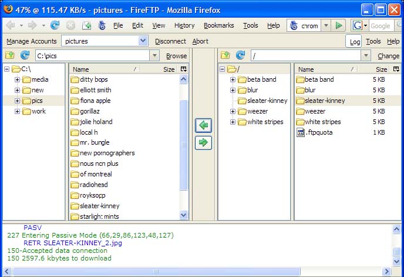Expand the media folder in local tree
The image size is (404, 277).
(17, 79)
